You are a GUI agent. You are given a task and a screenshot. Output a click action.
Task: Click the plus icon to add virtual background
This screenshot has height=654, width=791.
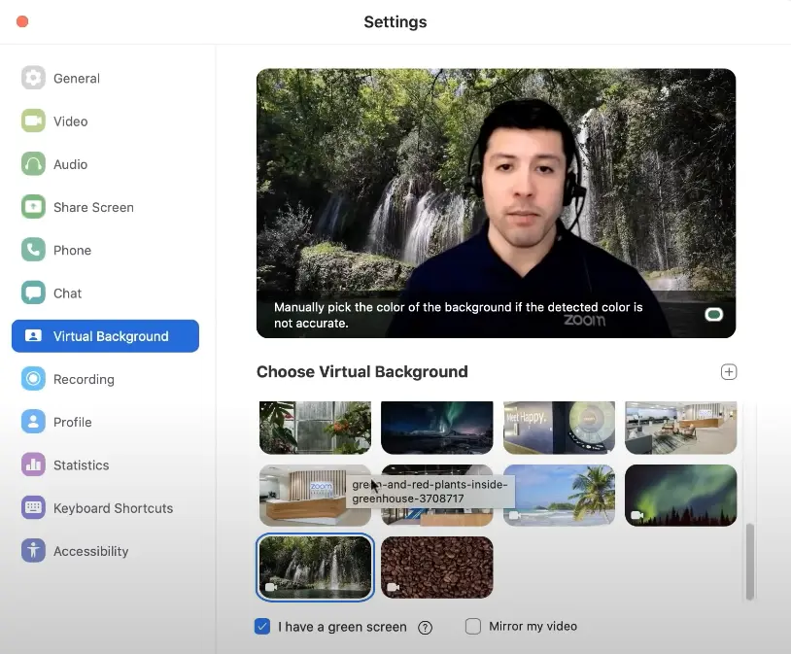click(x=729, y=372)
